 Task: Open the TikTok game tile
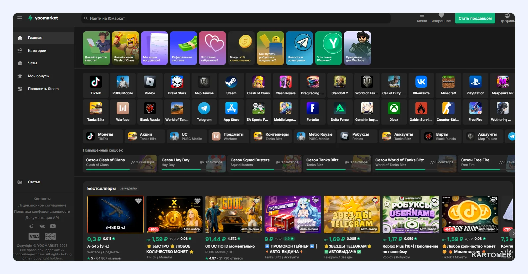[96, 85]
